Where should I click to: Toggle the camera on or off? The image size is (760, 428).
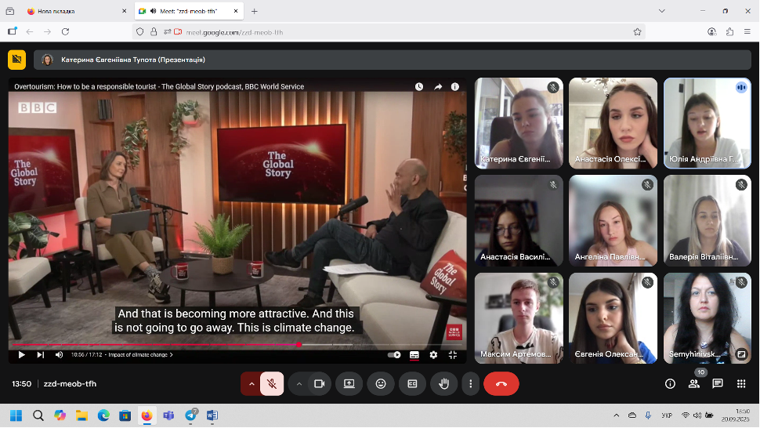tap(319, 383)
